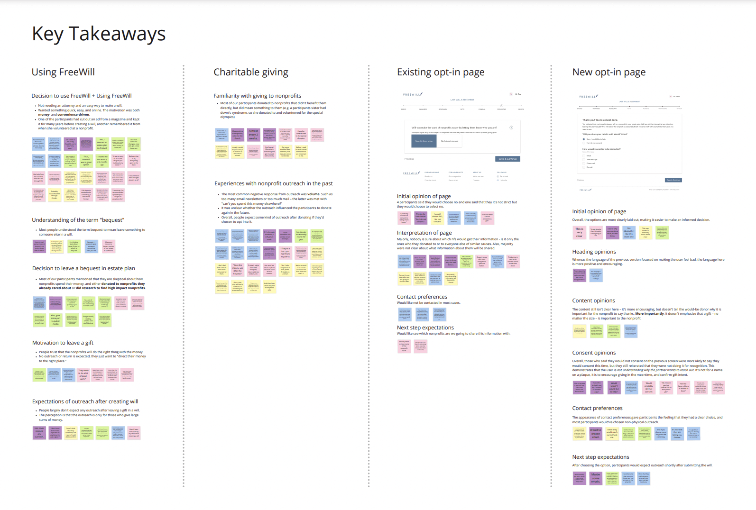The width and height of the screenshot is (756, 510).
Task: Select the purple 'Maybe some emails' sticky note
Action: (596, 478)
